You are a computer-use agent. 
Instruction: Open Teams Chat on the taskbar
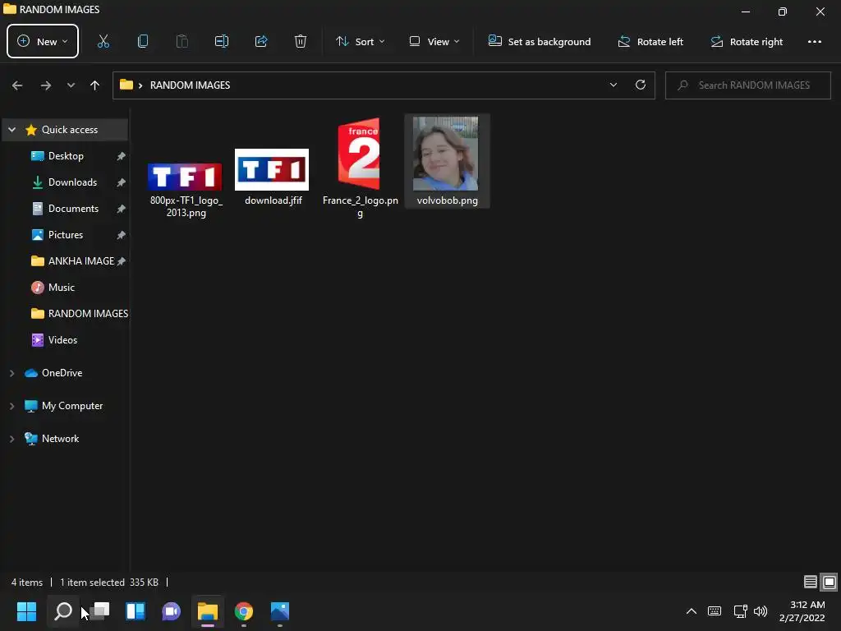tap(171, 611)
